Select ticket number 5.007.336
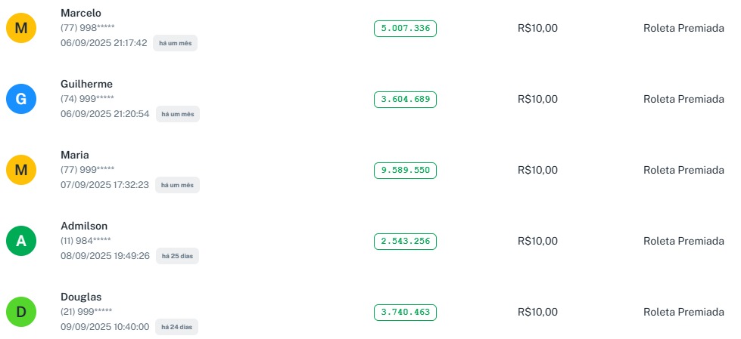The image size is (741, 339). pos(405,29)
